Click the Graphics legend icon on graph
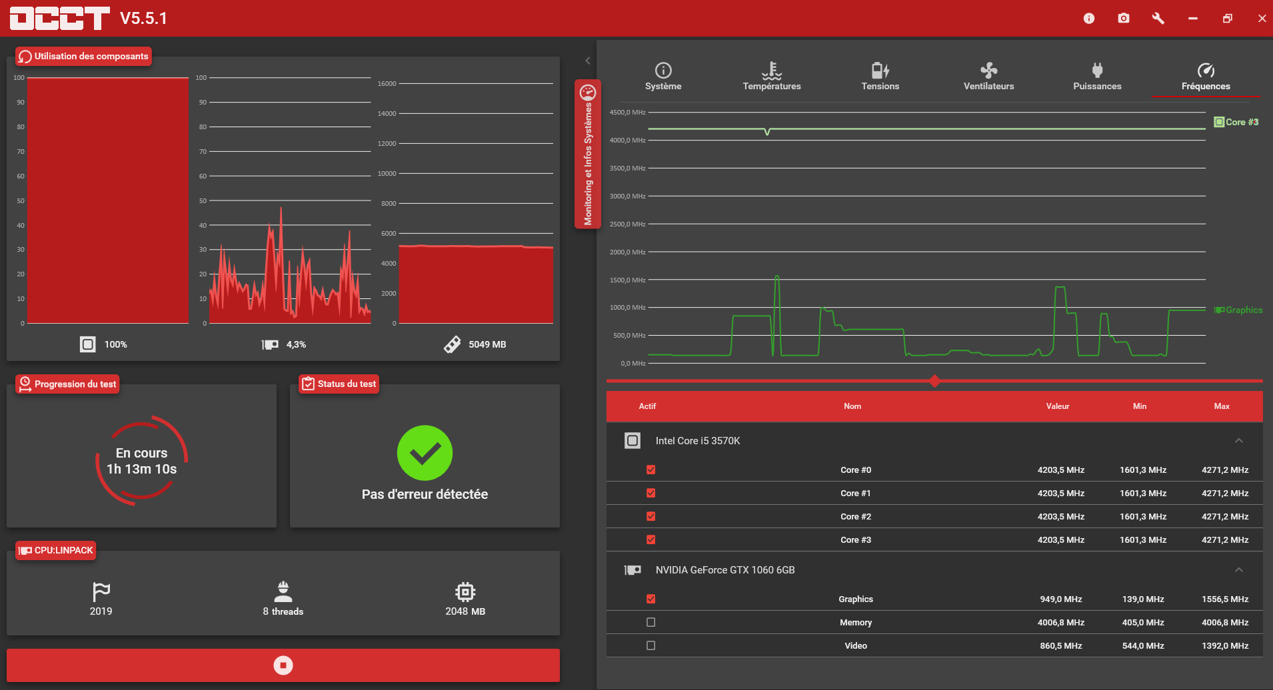This screenshot has width=1273, height=690. pos(1219,310)
